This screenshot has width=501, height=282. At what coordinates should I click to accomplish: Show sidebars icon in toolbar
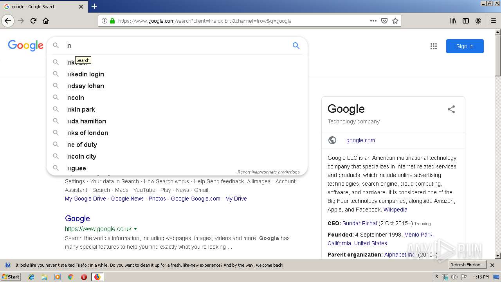[466, 21]
